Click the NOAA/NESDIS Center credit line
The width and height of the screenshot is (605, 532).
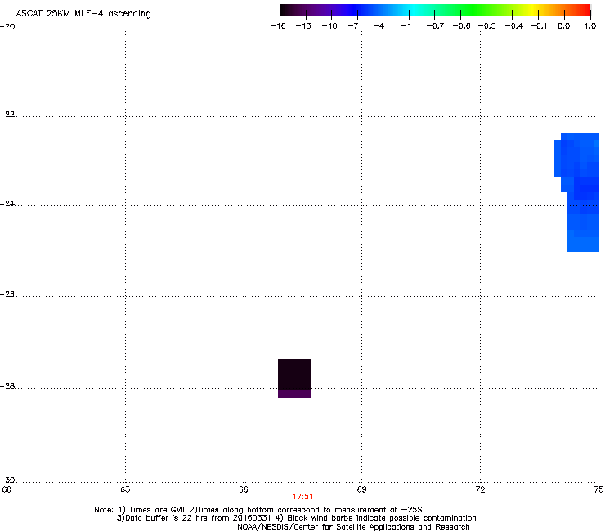[x=353, y=527]
